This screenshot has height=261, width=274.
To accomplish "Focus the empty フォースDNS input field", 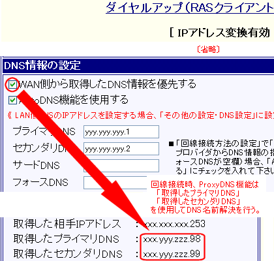I will pyautogui.click(x=115, y=183).
